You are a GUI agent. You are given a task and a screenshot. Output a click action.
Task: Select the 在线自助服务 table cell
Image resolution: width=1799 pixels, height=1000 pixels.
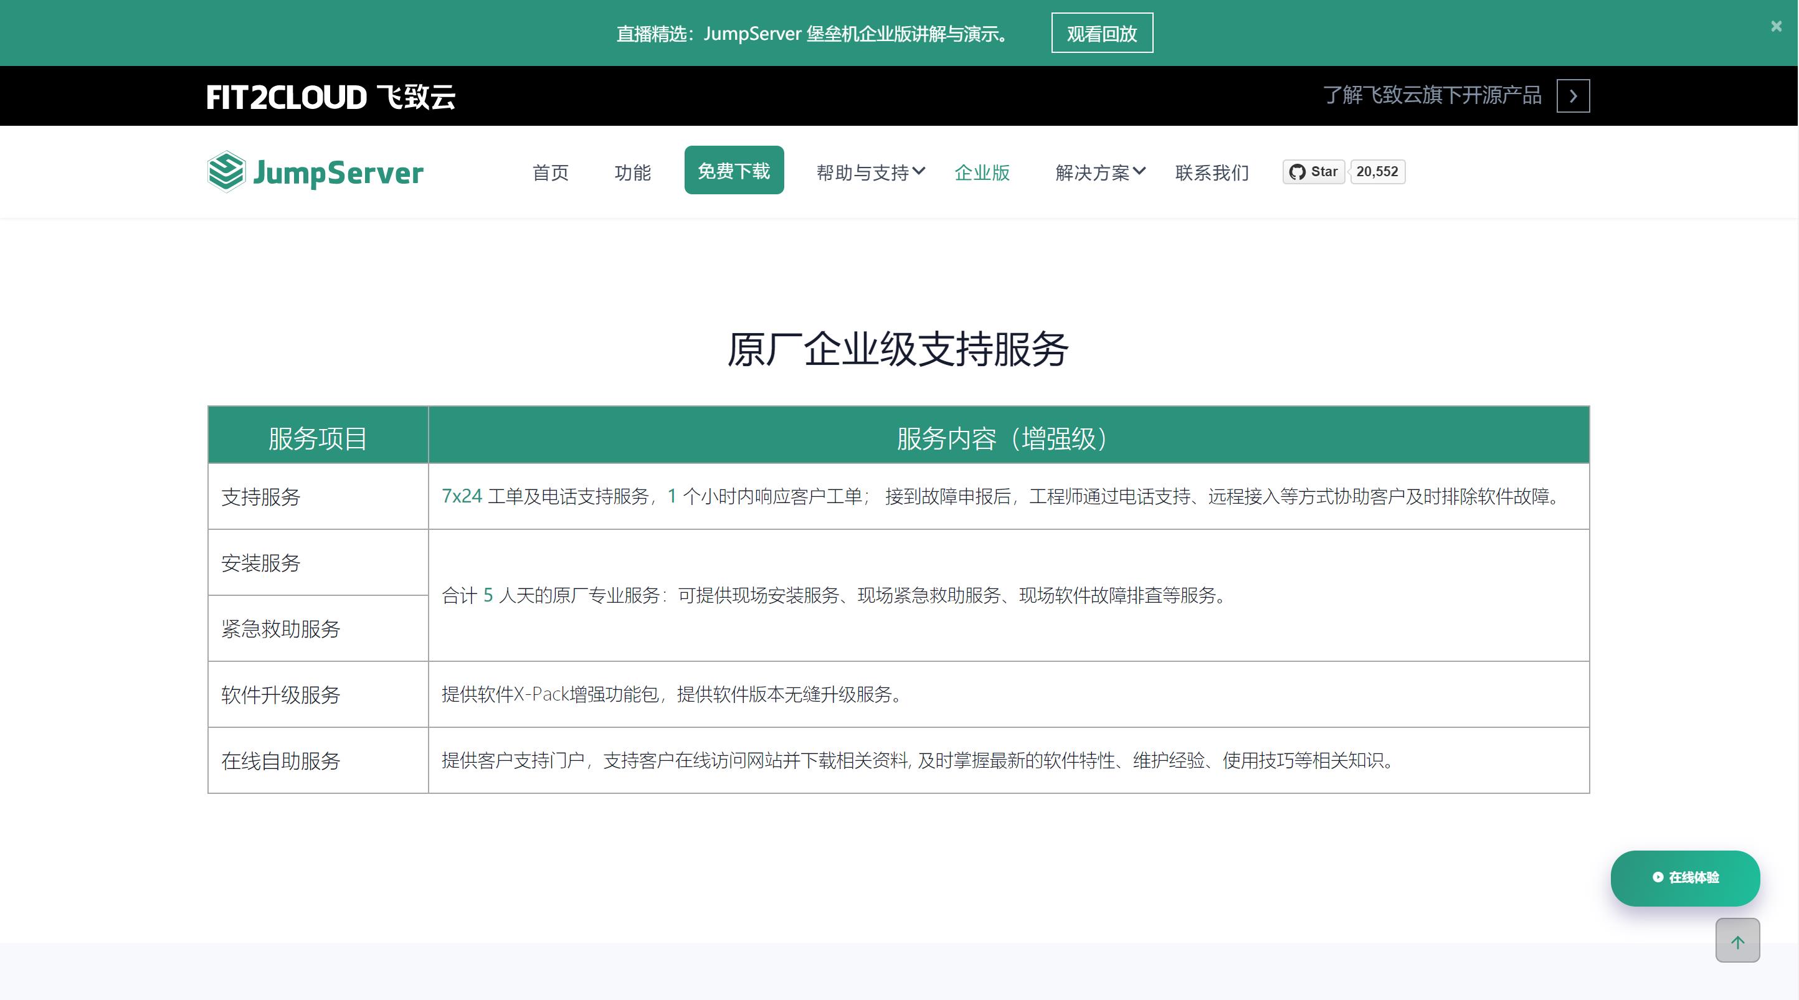point(318,760)
